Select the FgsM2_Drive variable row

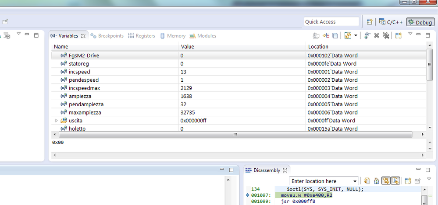pos(239,56)
